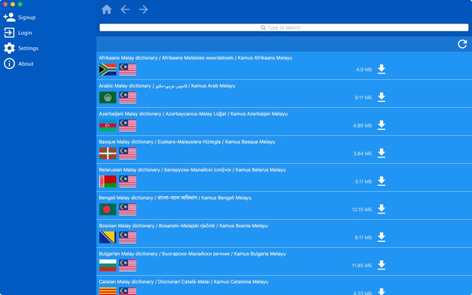Select the Bangladesh flag thumbnail
This screenshot has width=472, height=295.
click(x=108, y=209)
